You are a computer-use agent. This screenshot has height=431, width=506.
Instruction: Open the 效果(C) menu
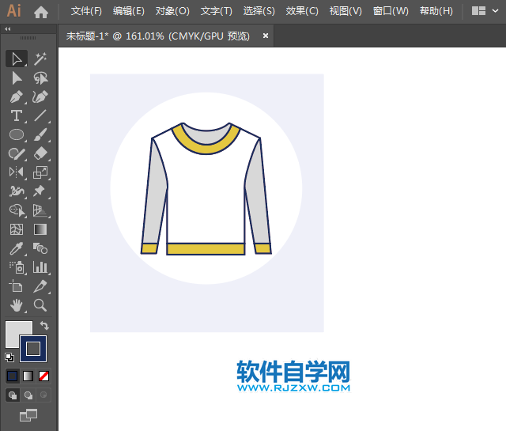pos(302,11)
